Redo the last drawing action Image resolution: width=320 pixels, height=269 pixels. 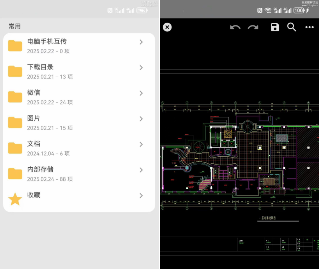click(253, 28)
